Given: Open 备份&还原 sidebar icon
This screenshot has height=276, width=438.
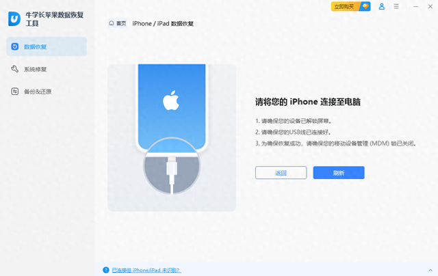Looking at the screenshot, I should tap(15, 91).
